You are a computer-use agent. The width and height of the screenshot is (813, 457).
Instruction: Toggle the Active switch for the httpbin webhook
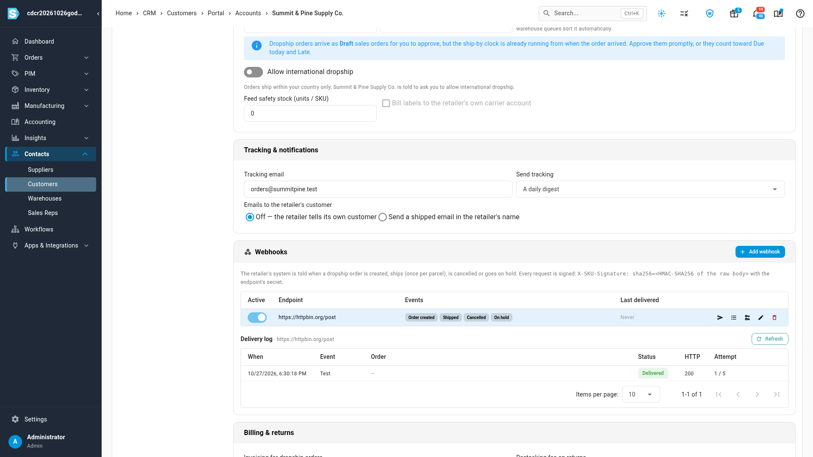coord(257,317)
